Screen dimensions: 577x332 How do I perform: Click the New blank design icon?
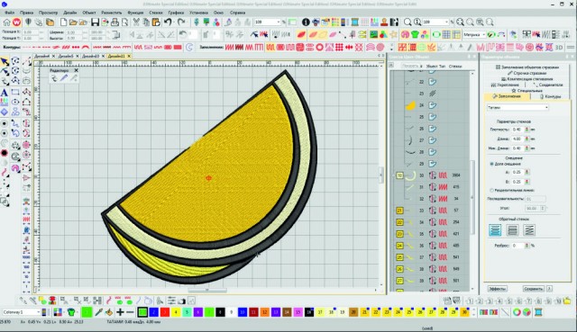pyautogui.click(x=64, y=22)
